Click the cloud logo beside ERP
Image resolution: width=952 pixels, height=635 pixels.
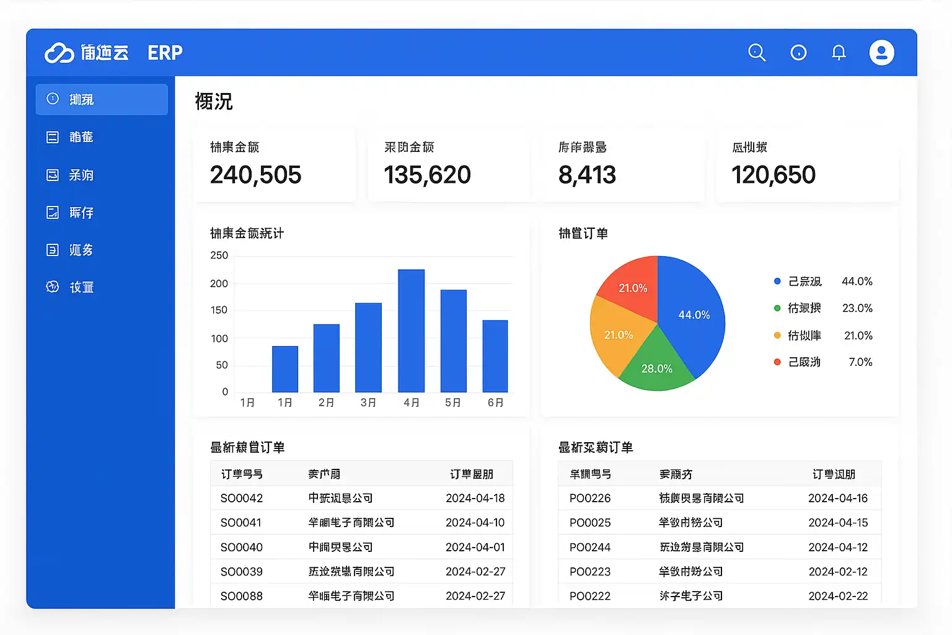[59, 53]
